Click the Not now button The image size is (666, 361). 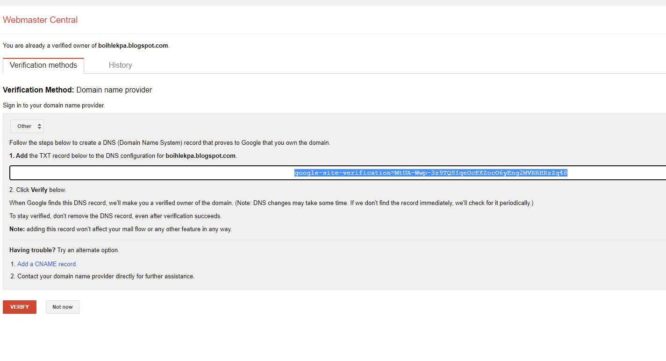pyautogui.click(x=63, y=307)
